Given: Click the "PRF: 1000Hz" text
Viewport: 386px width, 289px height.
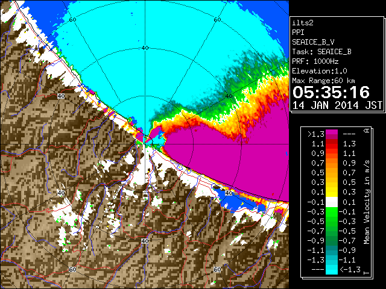Looking at the screenshot, I should [315, 61].
